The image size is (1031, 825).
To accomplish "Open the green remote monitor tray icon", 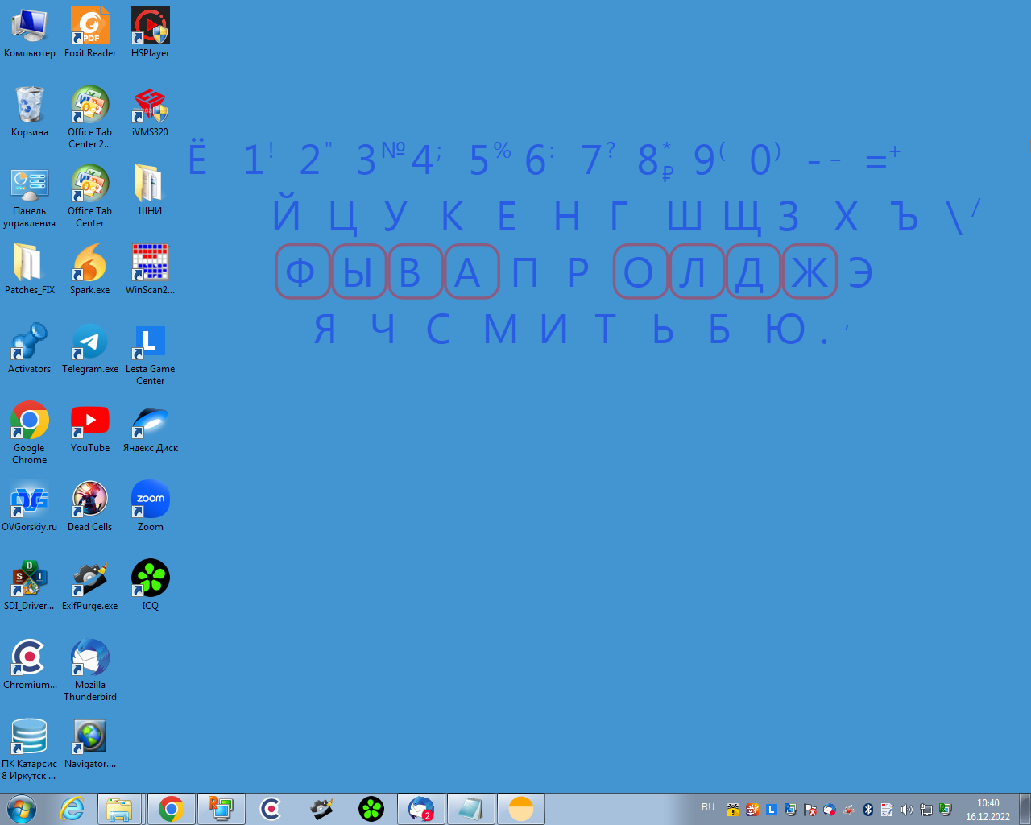I will 946,810.
